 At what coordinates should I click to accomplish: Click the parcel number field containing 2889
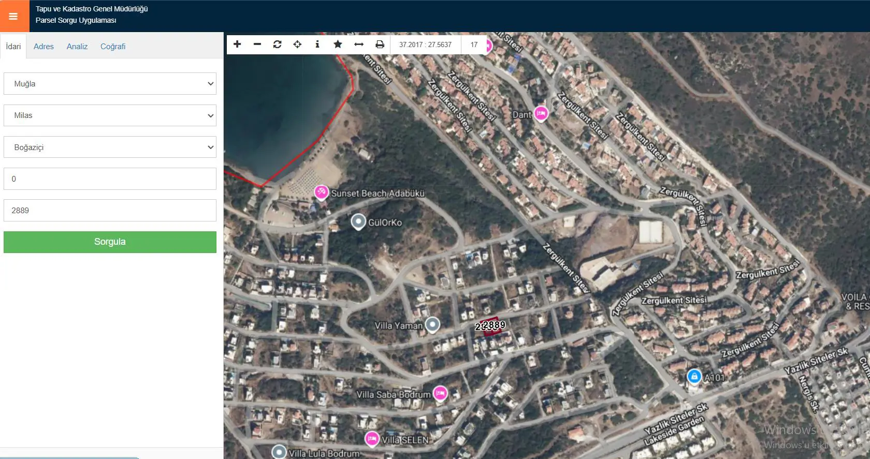(110, 210)
